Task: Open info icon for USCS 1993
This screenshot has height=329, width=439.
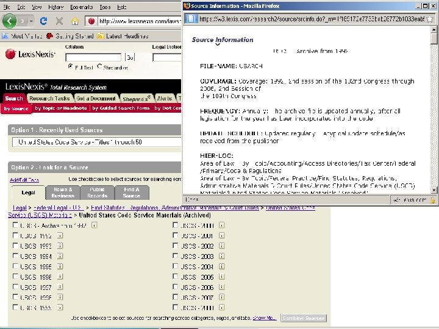Action: (60, 246)
